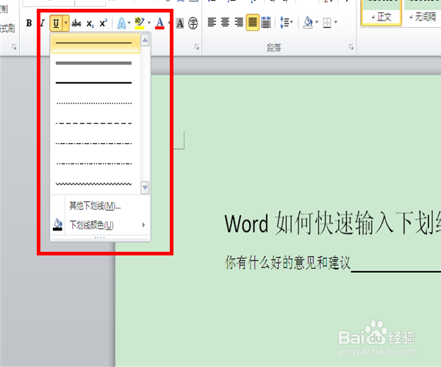This screenshot has width=441, height=367.
Task: Toggle character shading icon
Action: coord(180,23)
